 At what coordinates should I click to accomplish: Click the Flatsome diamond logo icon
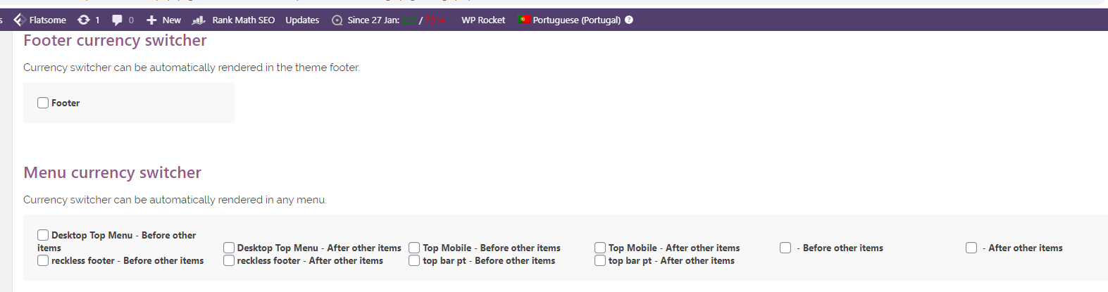pyautogui.click(x=20, y=20)
